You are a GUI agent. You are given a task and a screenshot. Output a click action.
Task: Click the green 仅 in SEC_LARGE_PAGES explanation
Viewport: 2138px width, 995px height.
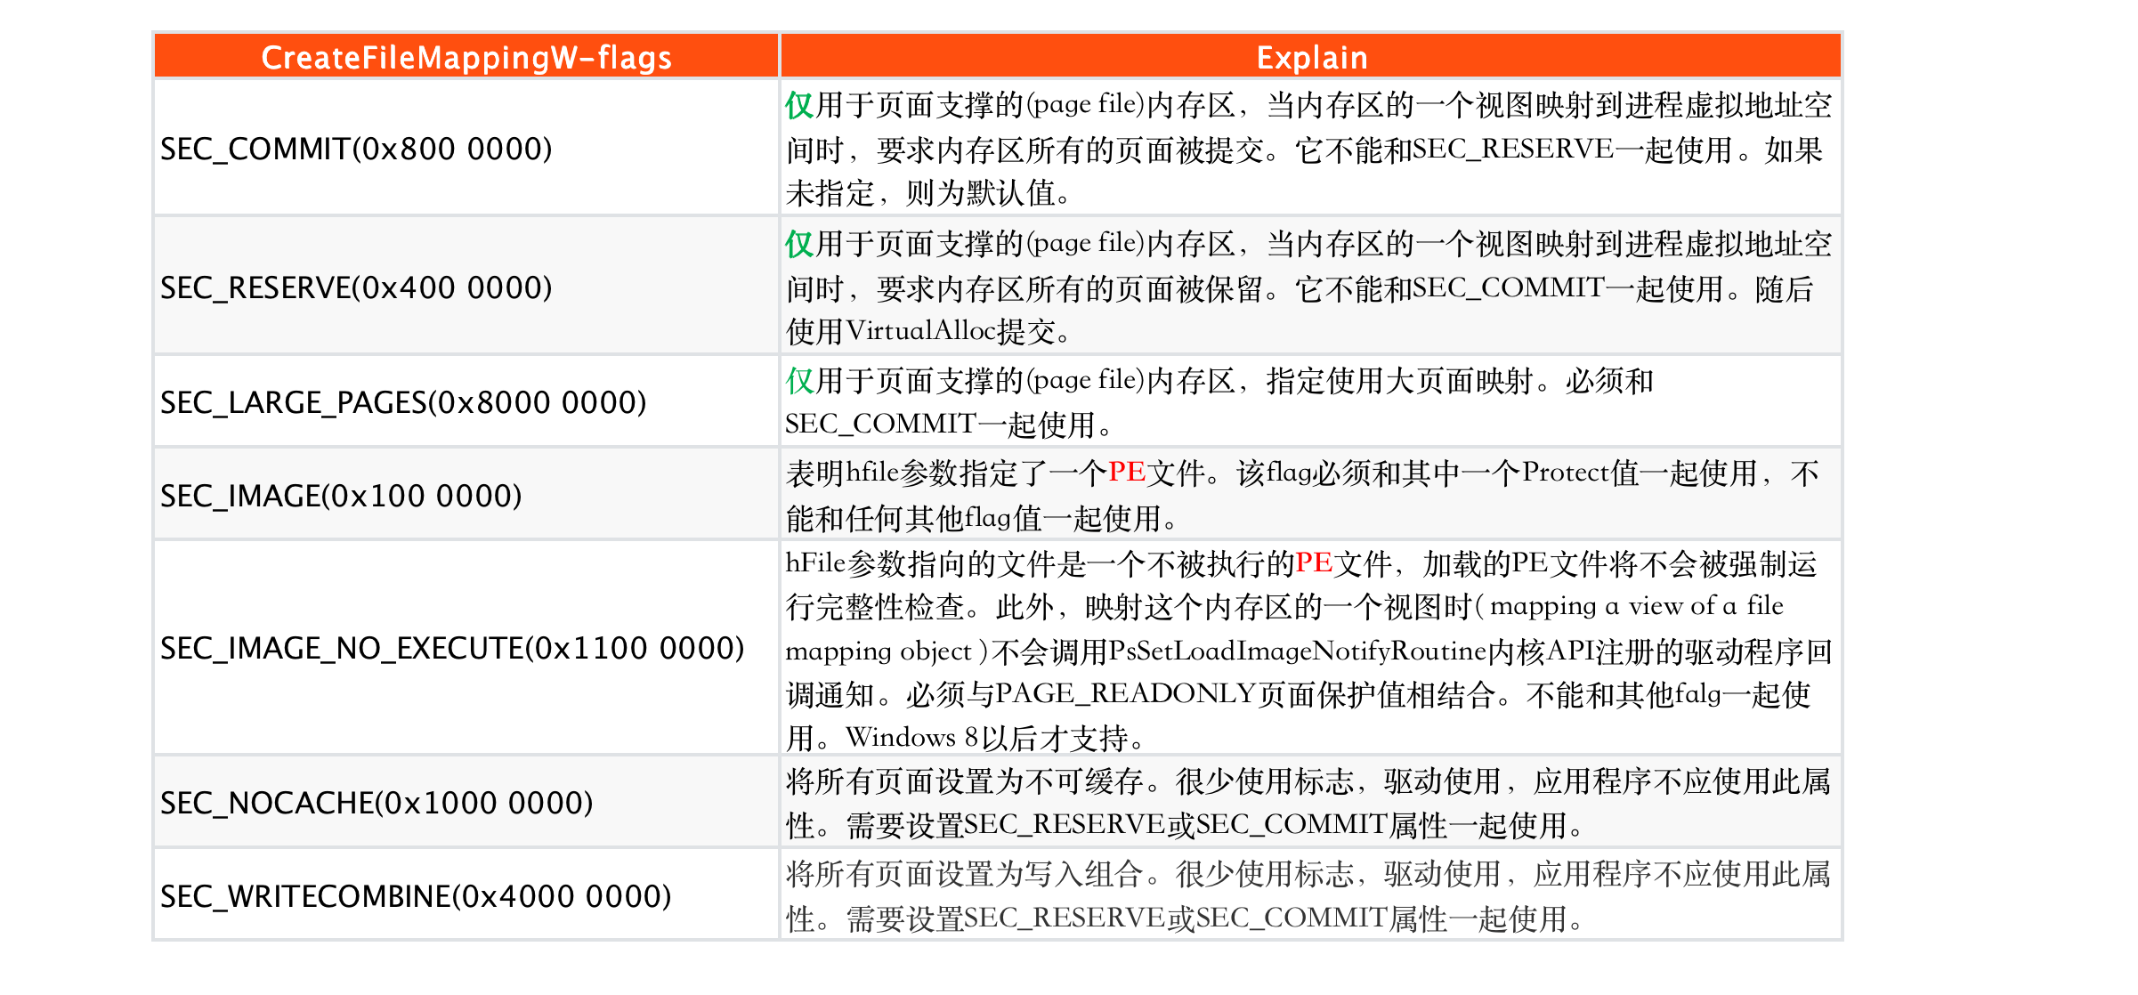coord(798,382)
